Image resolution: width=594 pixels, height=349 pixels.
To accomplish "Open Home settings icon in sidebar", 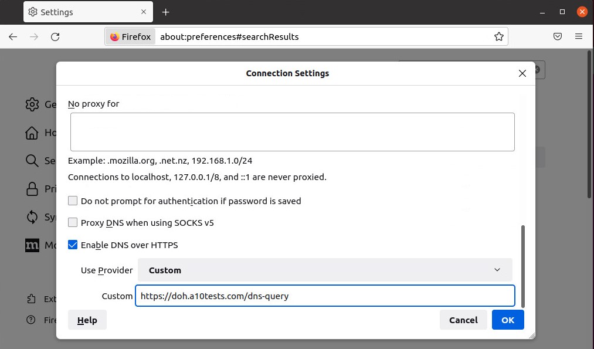I will coord(32,133).
